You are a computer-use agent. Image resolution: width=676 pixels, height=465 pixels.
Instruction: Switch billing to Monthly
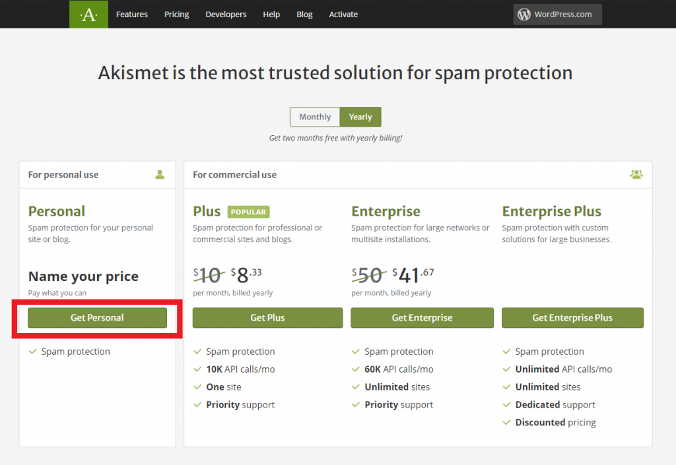pos(315,117)
